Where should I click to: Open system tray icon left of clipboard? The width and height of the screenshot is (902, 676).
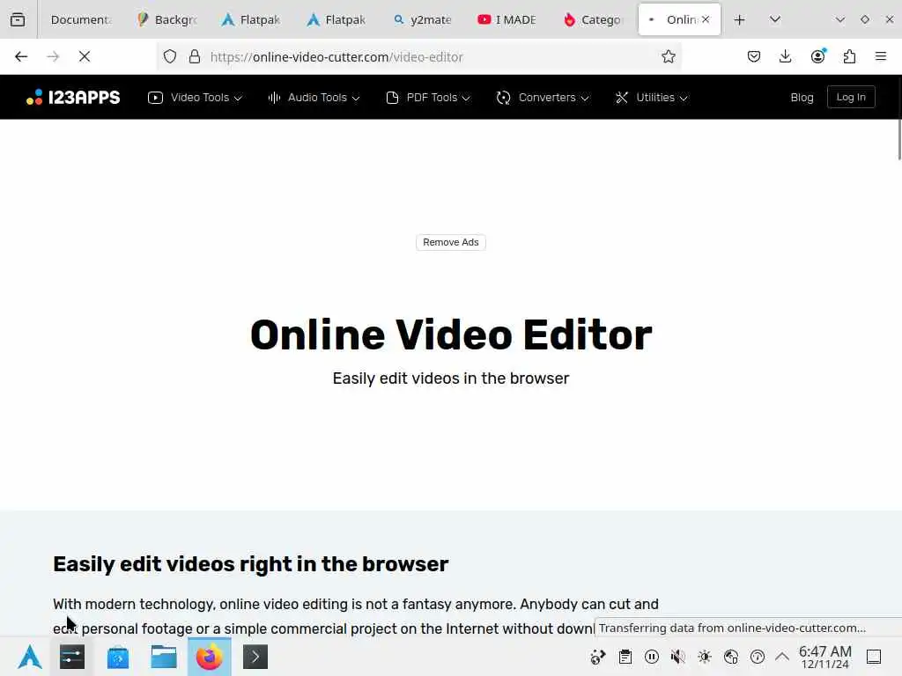tap(598, 657)
